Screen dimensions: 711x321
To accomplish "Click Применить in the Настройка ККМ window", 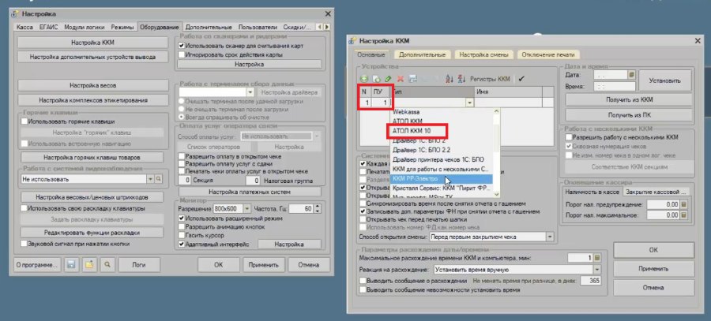I will pyautogui.click(x=653, y=268).
